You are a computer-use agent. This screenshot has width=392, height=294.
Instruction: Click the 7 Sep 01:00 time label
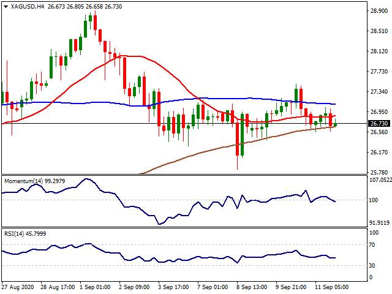[x=213, y=287]
